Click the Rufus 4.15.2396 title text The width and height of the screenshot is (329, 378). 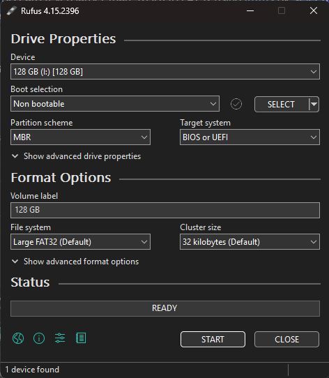[x=50, y=11]
